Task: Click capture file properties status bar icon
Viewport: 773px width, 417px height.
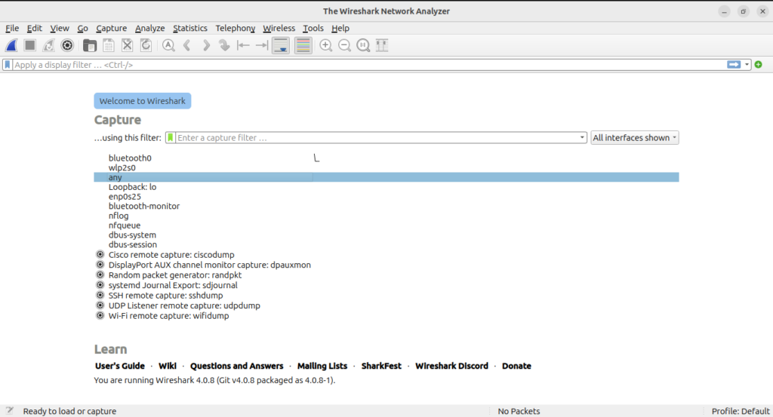Action: (x=9, y=411)
